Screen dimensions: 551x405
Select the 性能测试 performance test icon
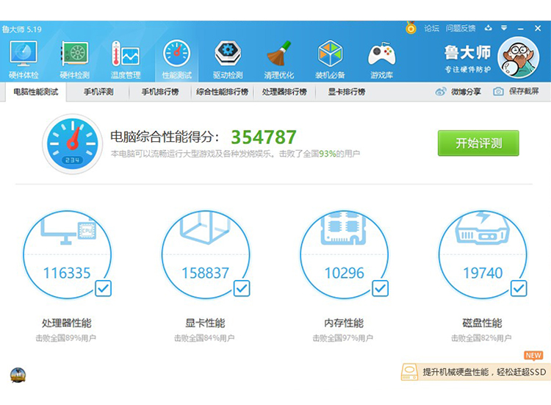tap(177, 60)
